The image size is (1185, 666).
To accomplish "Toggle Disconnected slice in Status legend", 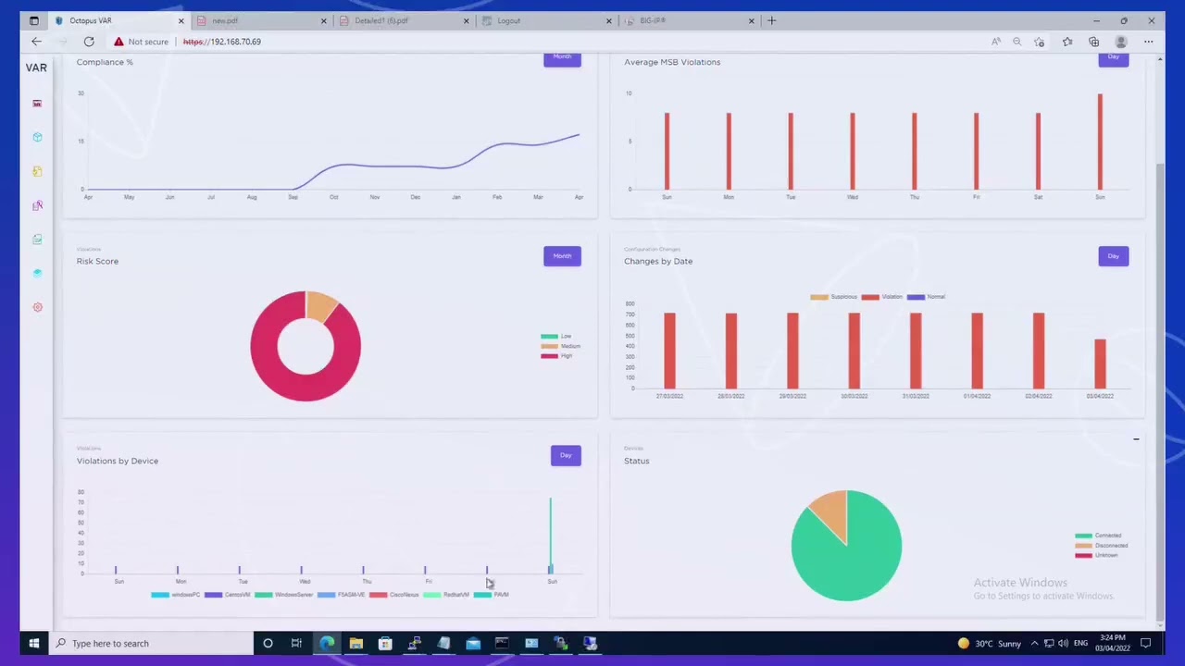I will (x=1101, y=546).
